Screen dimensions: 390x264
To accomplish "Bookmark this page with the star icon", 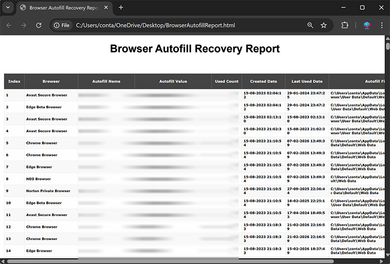I will point(324,25).
